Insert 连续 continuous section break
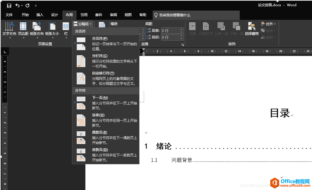 tap(106, 120)
